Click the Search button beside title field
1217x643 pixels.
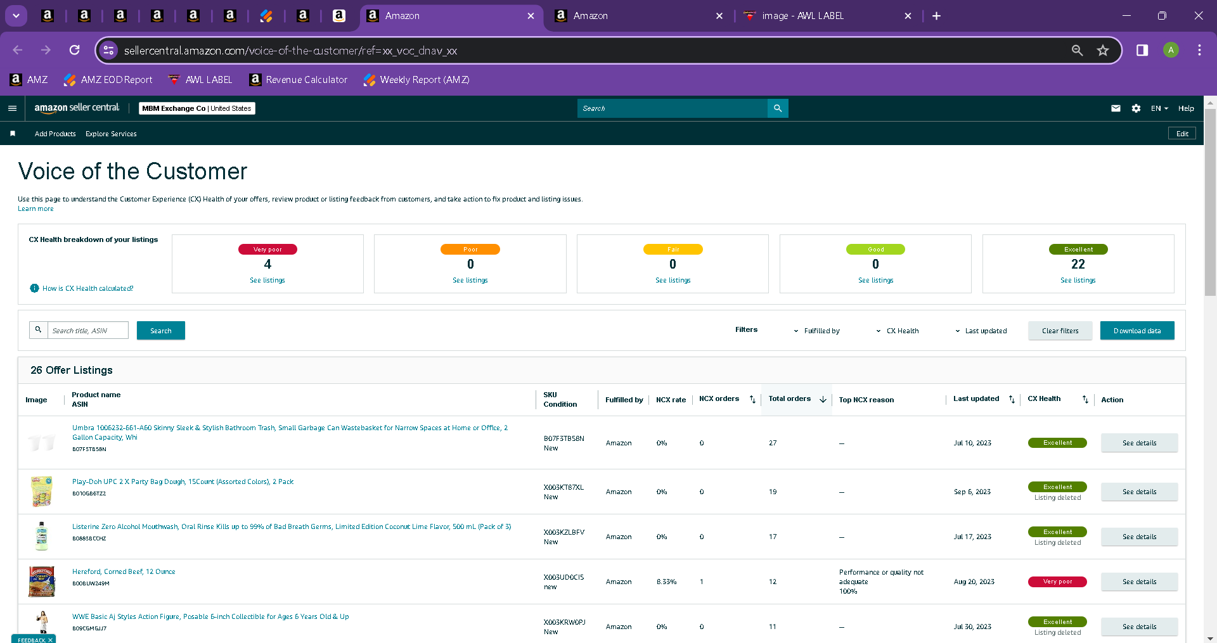pyautogui.click(x=161, y=330)
